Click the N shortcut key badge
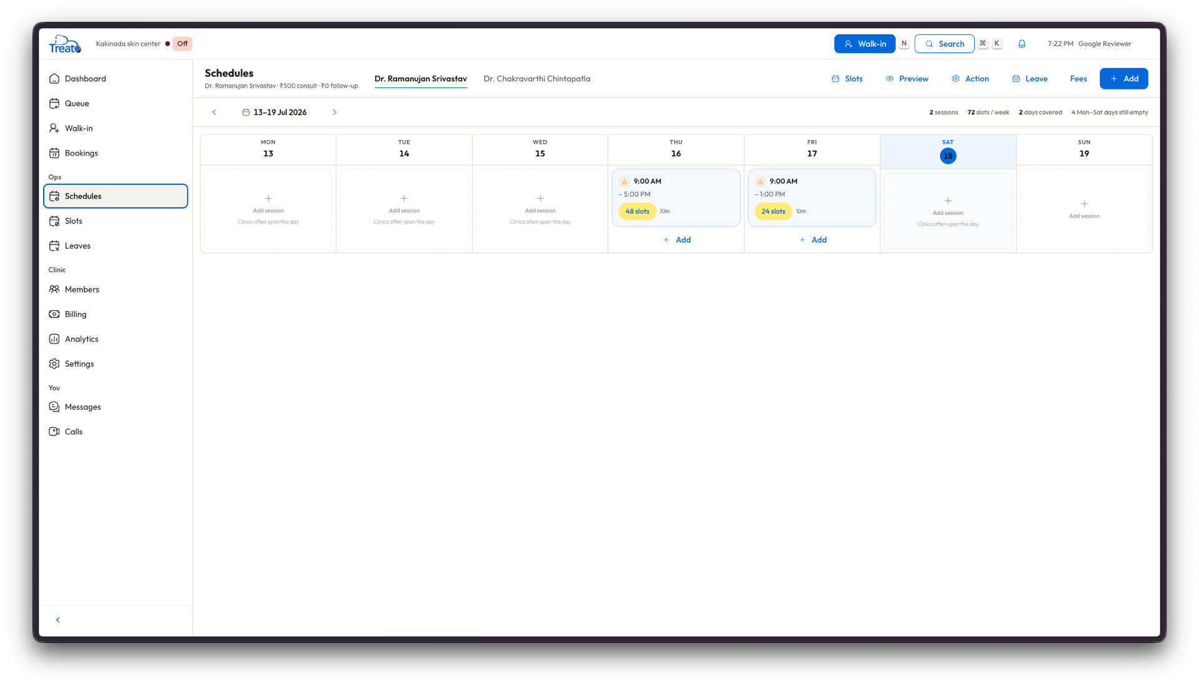The height and width of the screenshot is (686, 1199). (x=904, y=44)
